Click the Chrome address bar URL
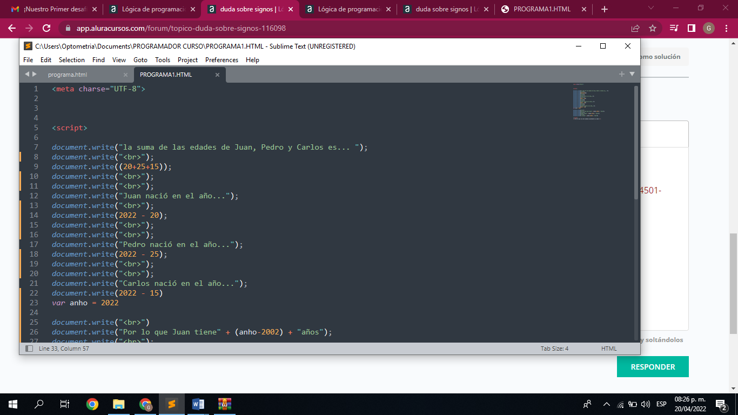 (181, 28)
